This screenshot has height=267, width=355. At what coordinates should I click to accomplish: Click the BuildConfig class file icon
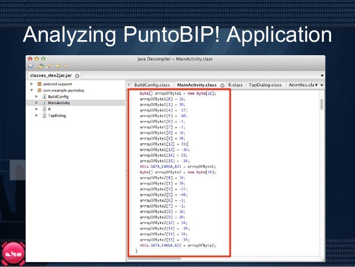pos(45,96)
